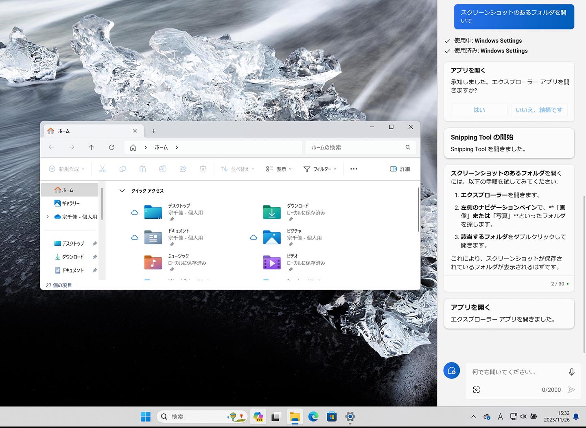Open the … more options menu
This screenshot has width=586, height=428.
(353, 169)
